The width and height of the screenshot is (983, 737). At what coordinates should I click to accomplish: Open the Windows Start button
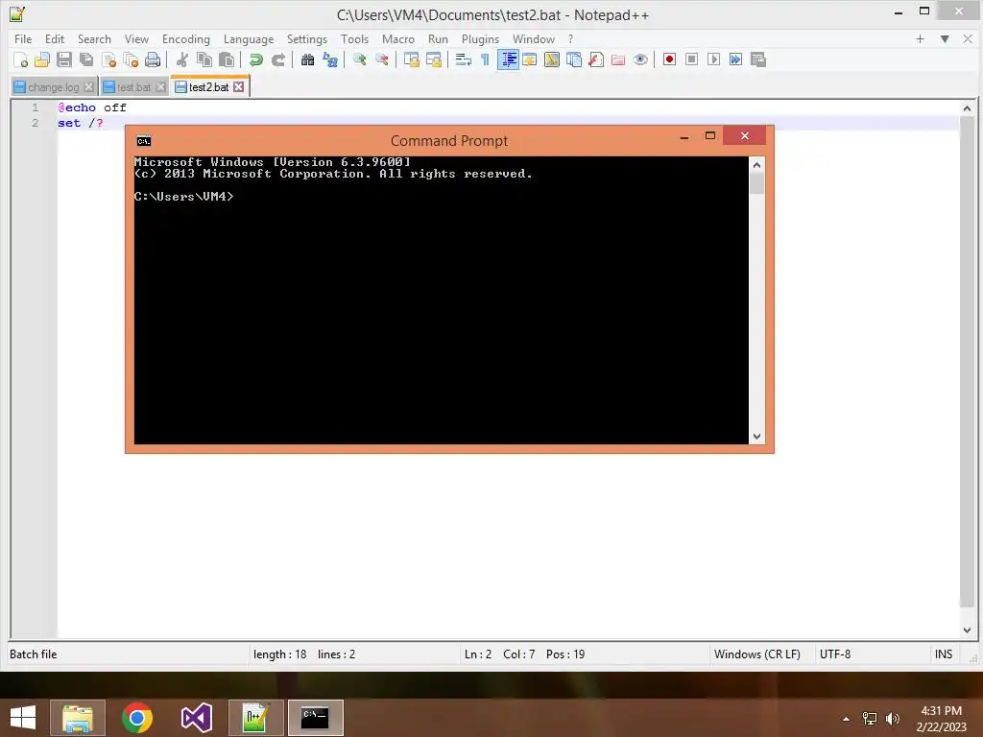pos(23,718)
